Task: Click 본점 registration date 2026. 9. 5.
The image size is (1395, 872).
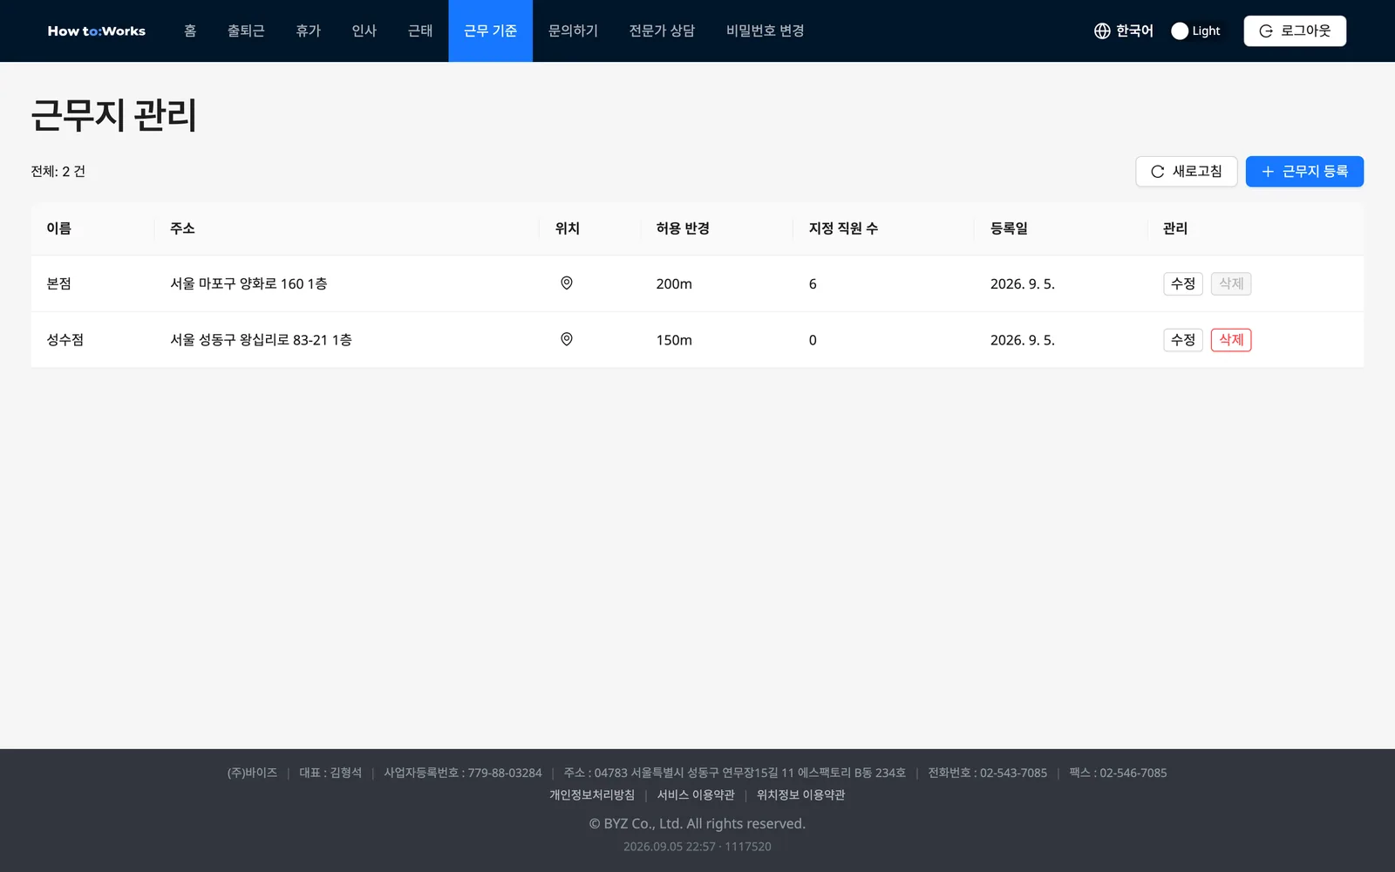Action: 1023,284
